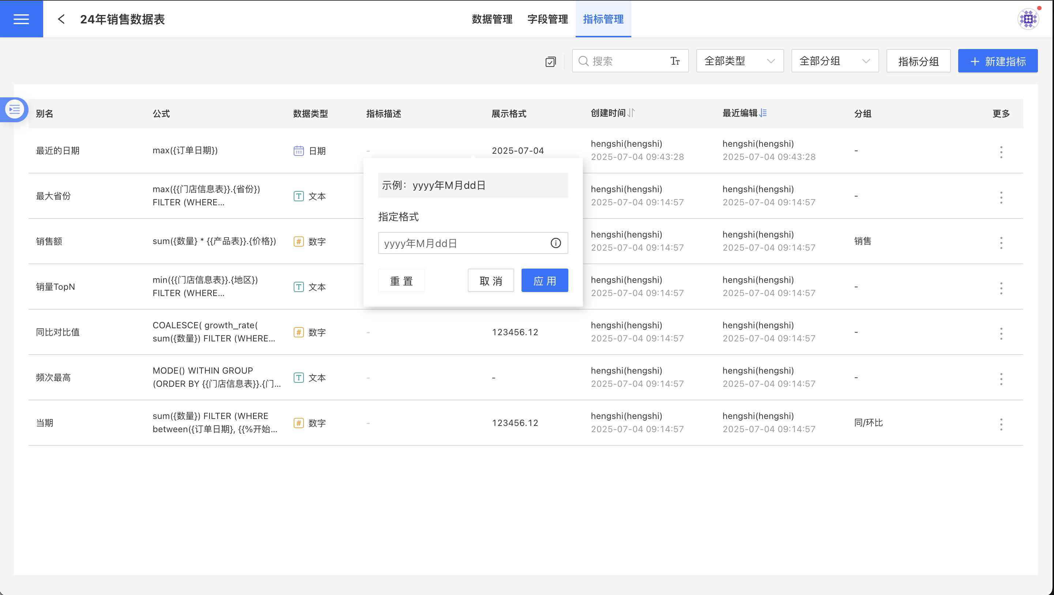Click the 重置 button
This screenshot has height=595, width=1054.
401,281
